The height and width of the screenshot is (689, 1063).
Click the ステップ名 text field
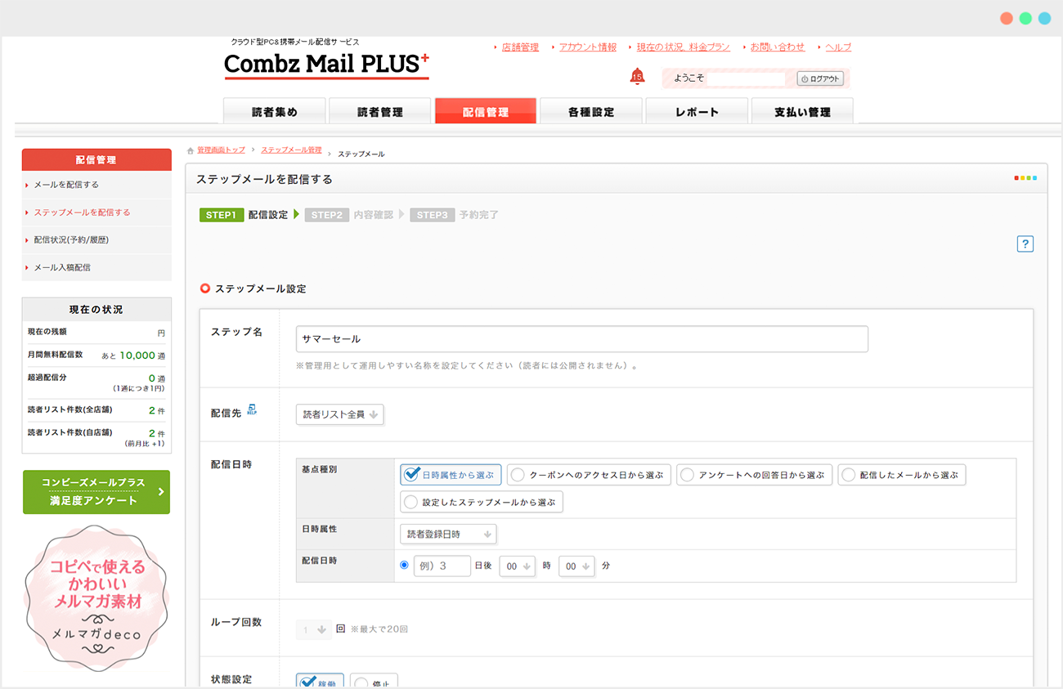pos(581,338)
